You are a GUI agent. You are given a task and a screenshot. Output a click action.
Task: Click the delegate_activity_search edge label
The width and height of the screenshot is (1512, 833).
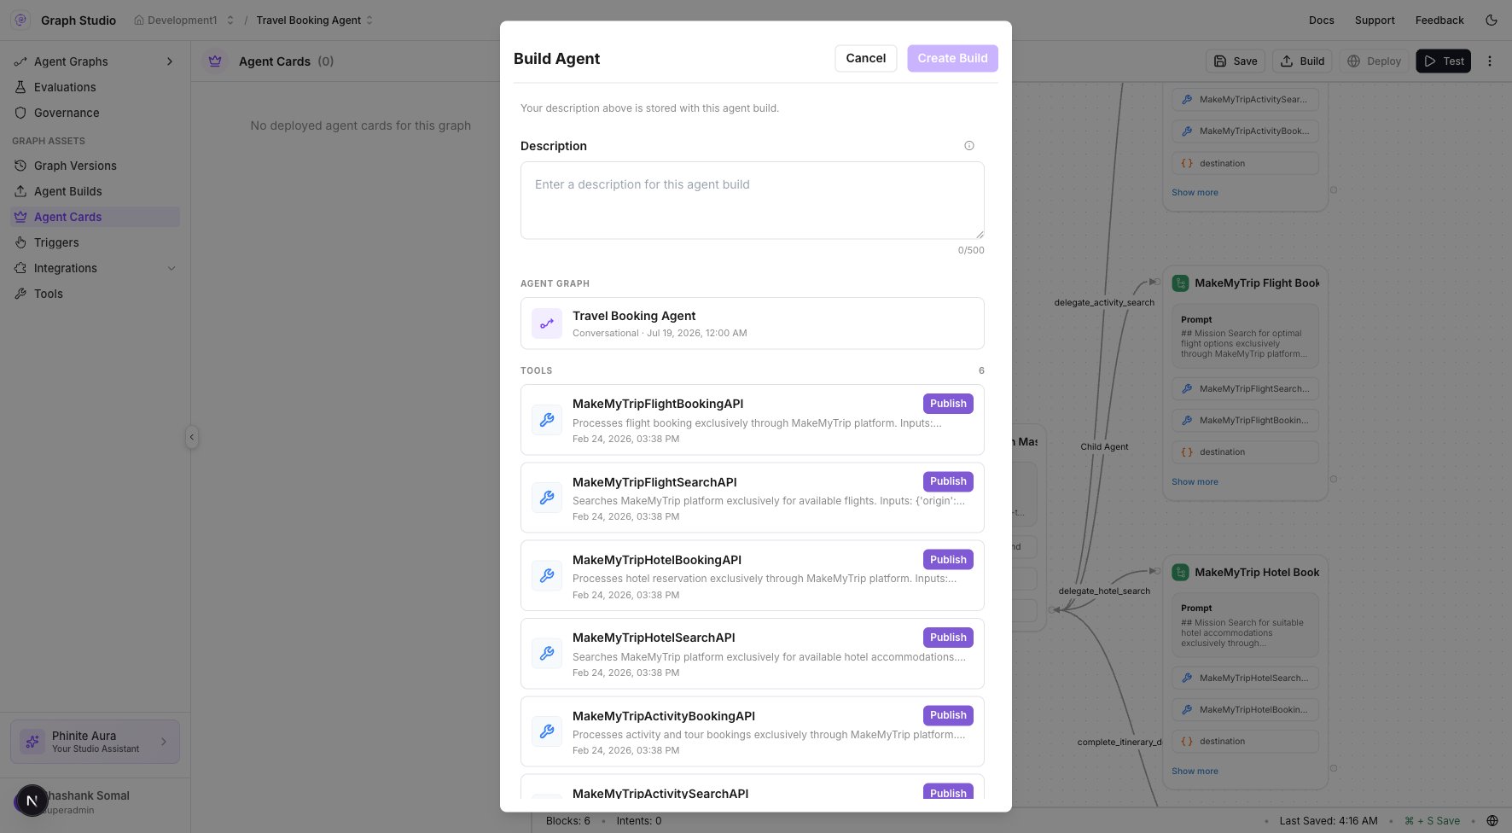[1104, 302]
